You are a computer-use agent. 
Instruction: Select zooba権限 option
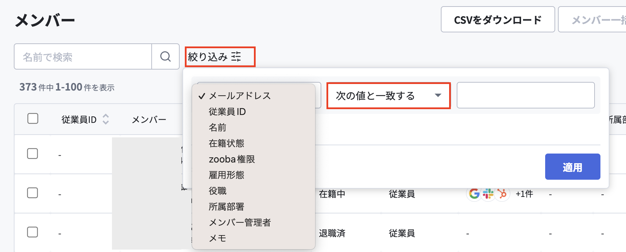(232, 159)
